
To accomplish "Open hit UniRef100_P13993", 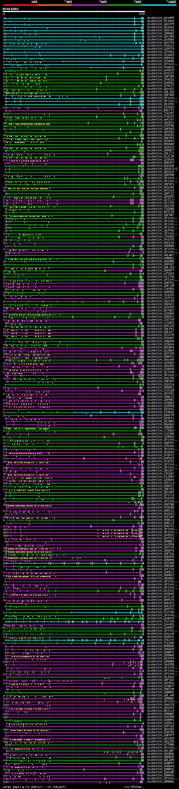I will (x=161, y=21).
